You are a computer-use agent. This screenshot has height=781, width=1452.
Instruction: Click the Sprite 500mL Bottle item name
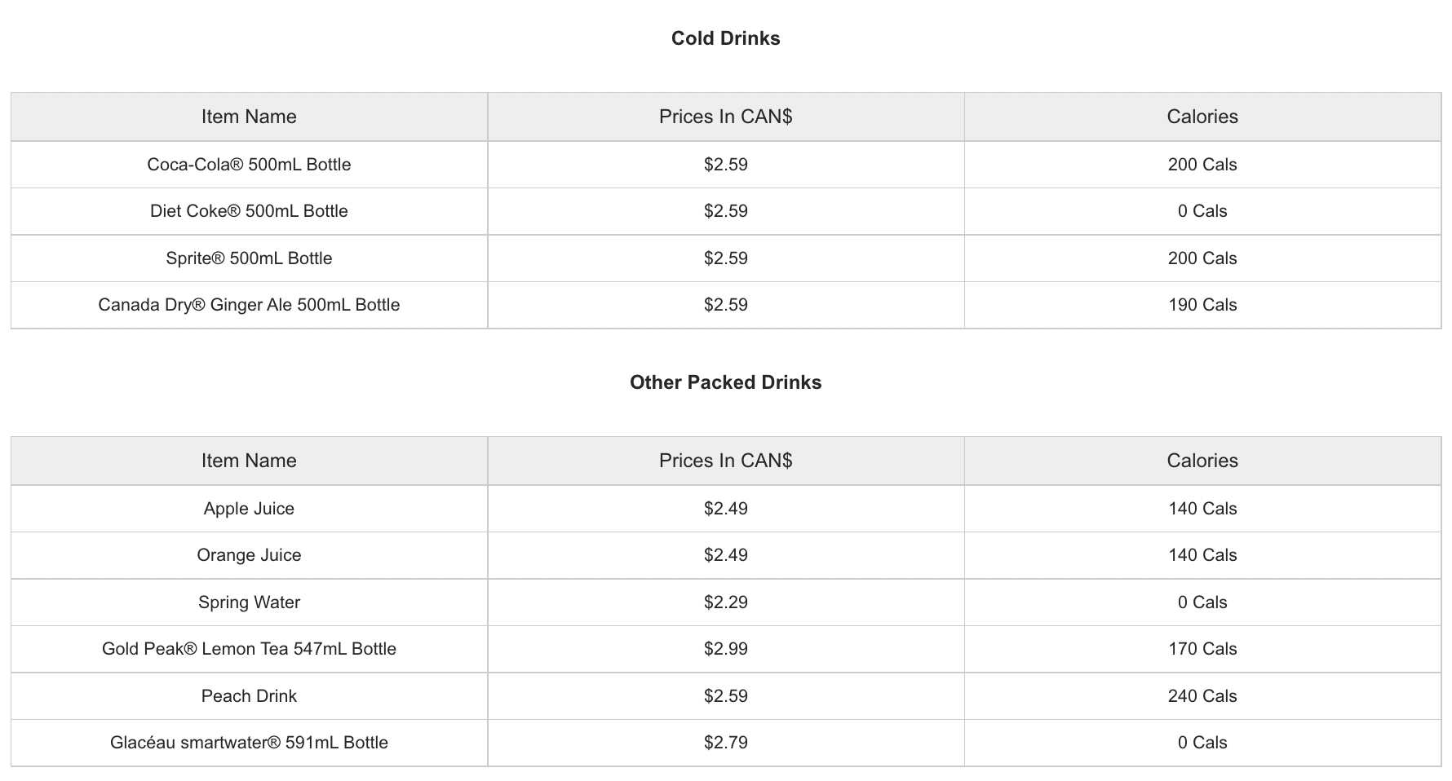click(249, 258)
